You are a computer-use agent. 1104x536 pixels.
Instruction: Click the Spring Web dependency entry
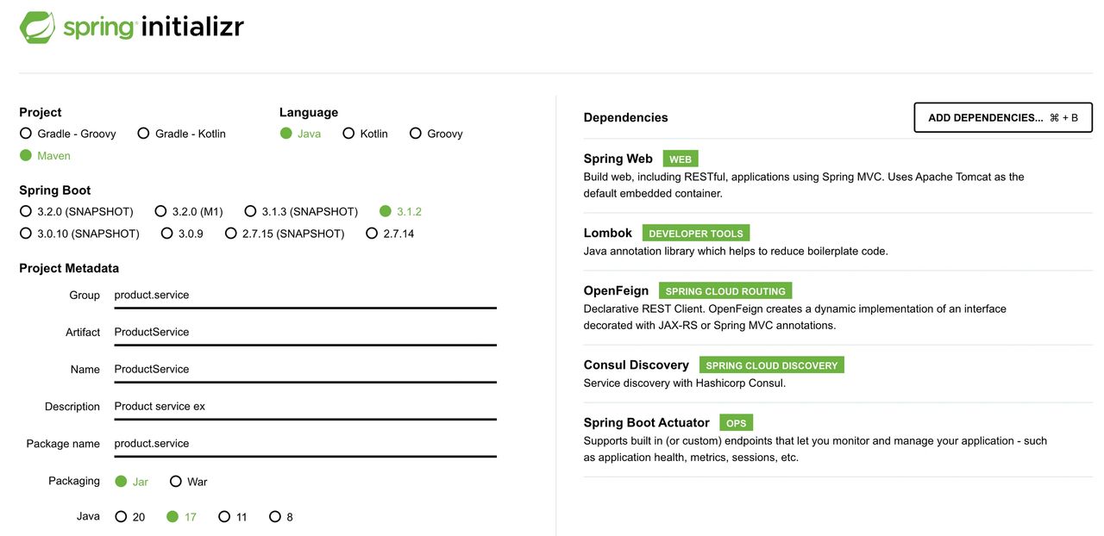click(x=618, y=159)
